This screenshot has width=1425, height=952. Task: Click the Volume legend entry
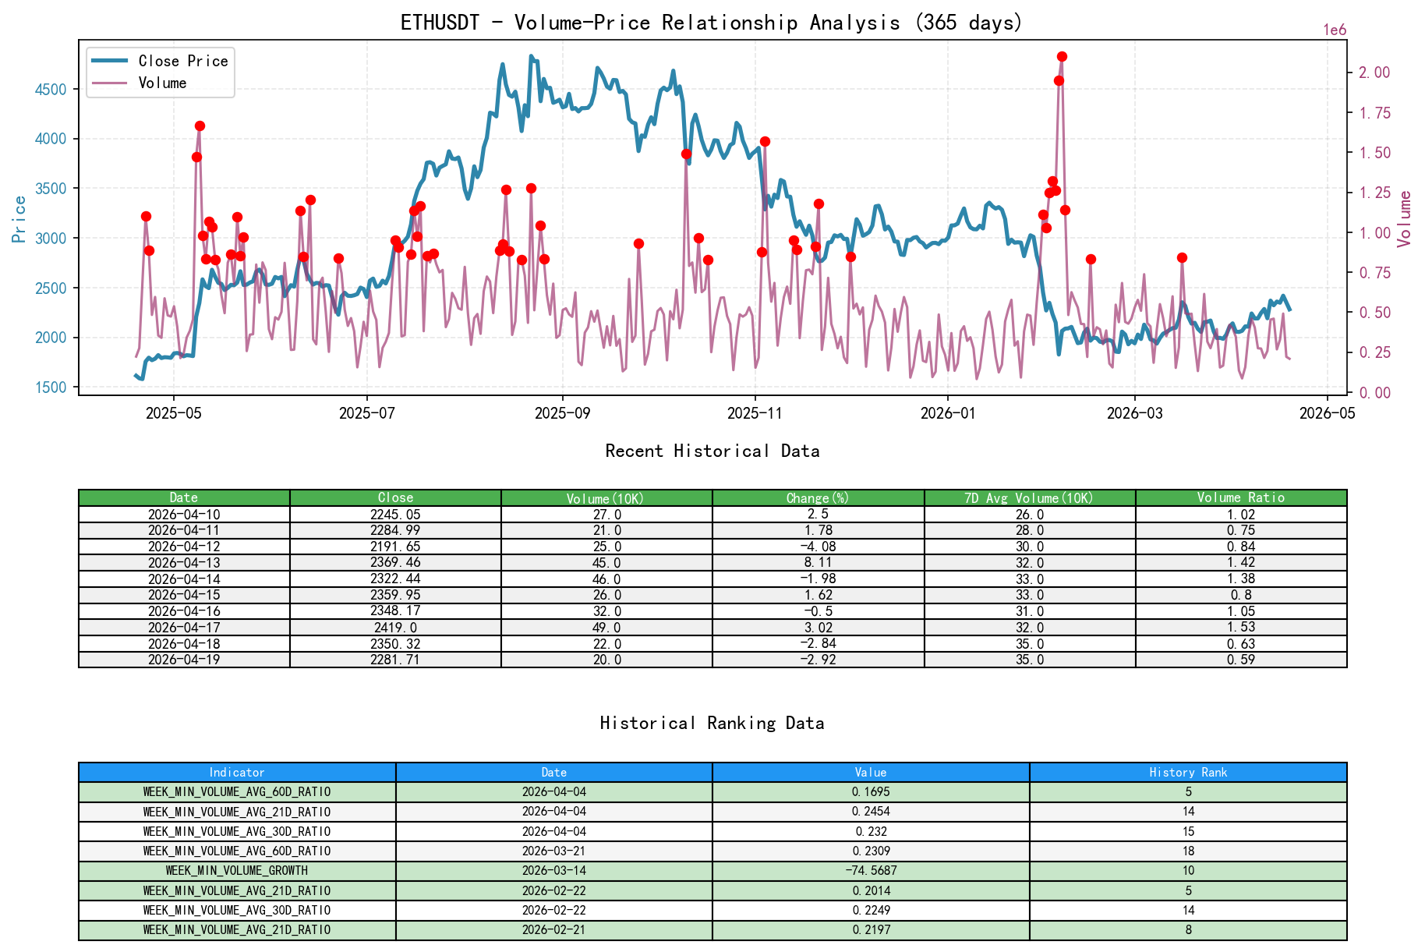(140, 83)
